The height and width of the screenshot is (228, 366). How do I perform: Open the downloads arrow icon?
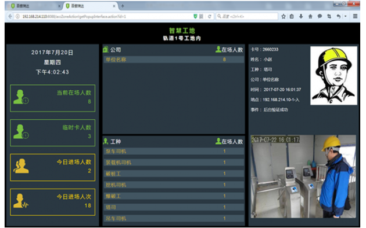pos(301,16)
